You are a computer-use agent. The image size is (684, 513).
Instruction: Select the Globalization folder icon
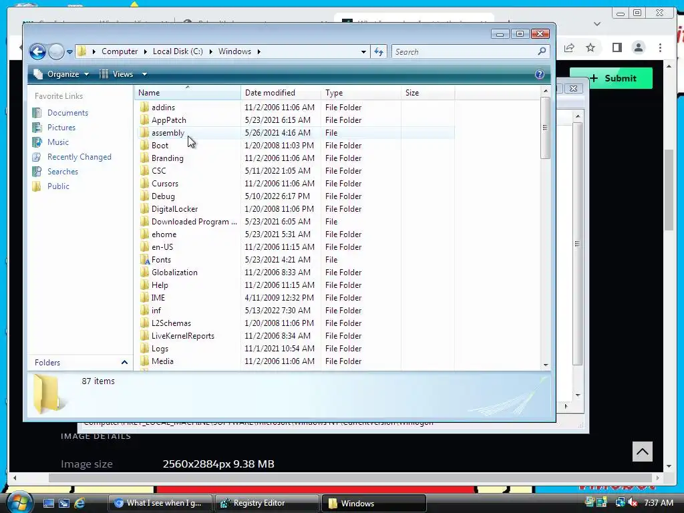[144, 273]
